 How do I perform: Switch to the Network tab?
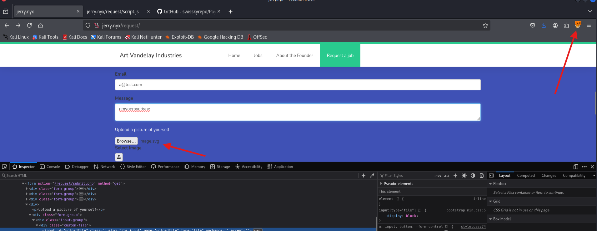(x=104, y=167)
